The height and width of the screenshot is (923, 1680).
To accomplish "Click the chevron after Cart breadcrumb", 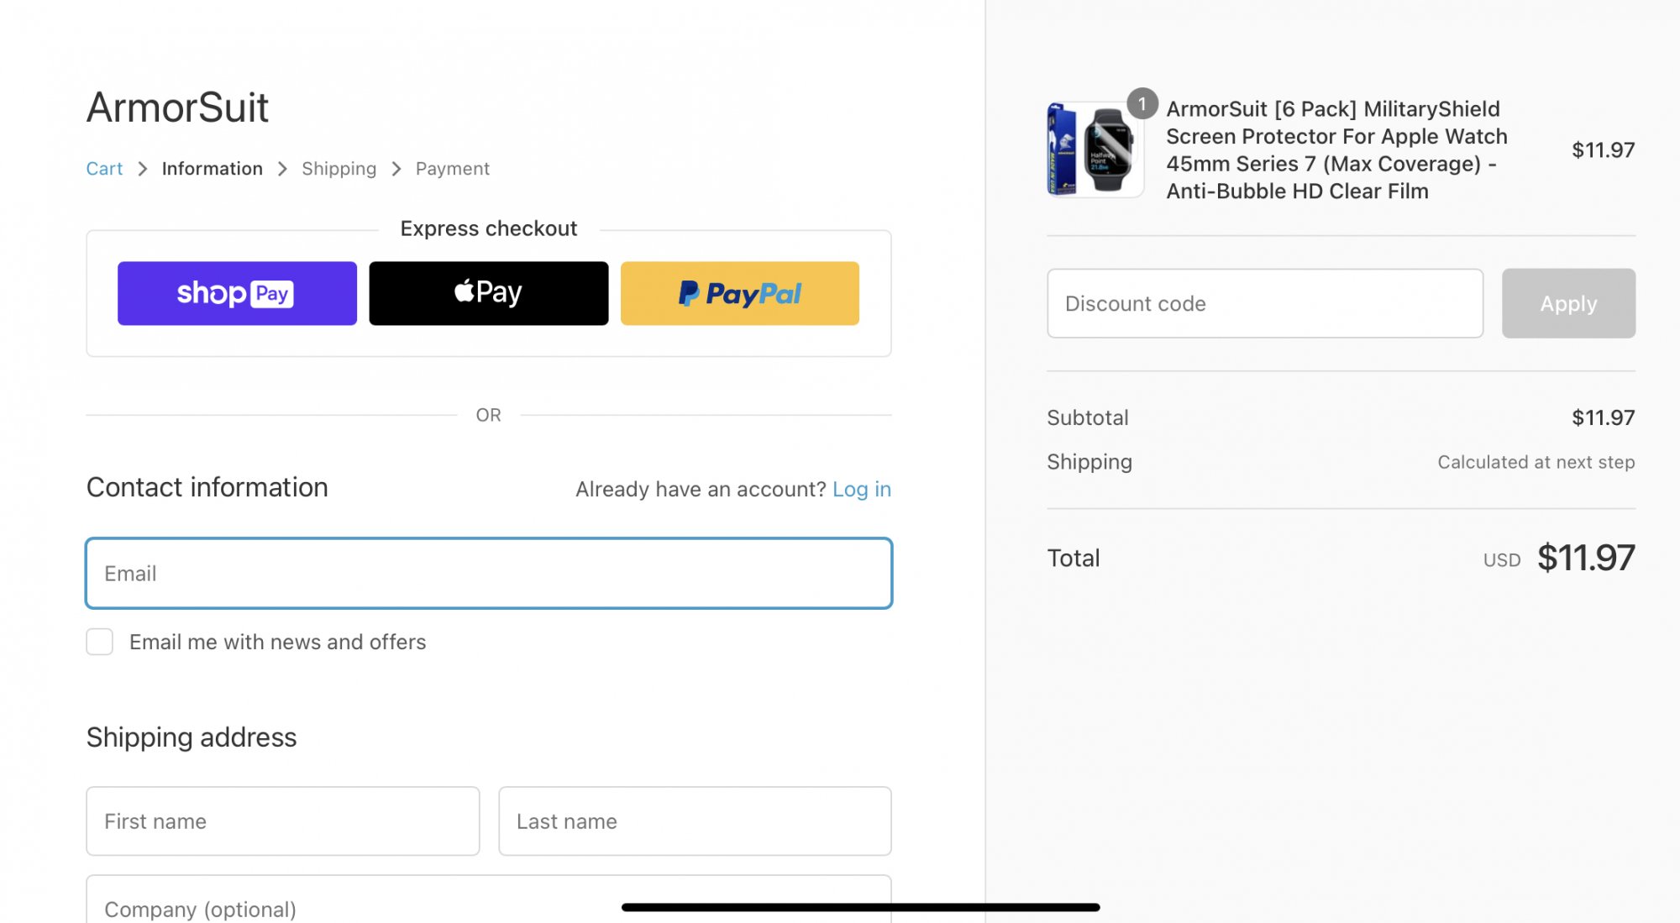I will [143, 169].
